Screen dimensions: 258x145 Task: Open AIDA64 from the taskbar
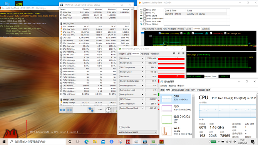(128, 142)
